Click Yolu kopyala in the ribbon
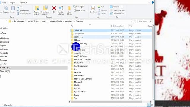The width and height of the screenshot is (190, 107). (23, 10)
